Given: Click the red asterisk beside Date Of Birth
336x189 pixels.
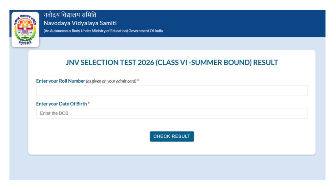Looking at the screenshot, I should pos(89,104).
